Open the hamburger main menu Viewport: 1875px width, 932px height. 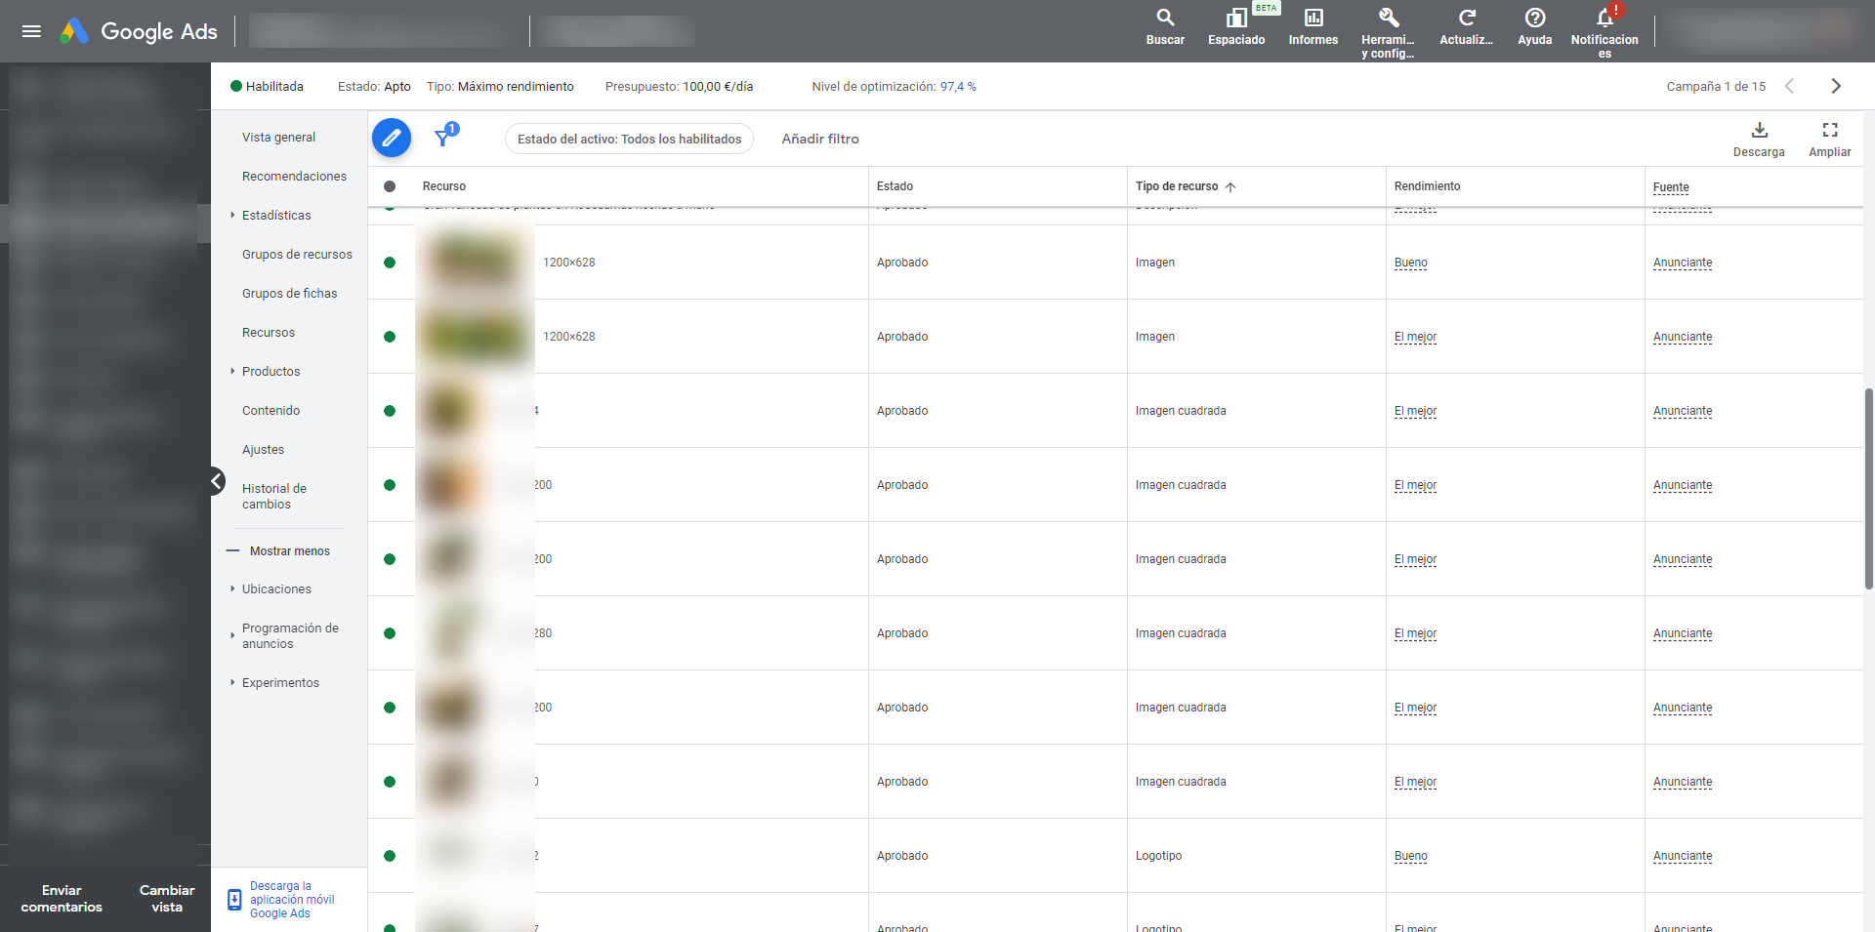(31, 31)
